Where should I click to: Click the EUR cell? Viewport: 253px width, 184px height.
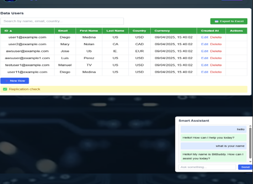pos(139,51)
